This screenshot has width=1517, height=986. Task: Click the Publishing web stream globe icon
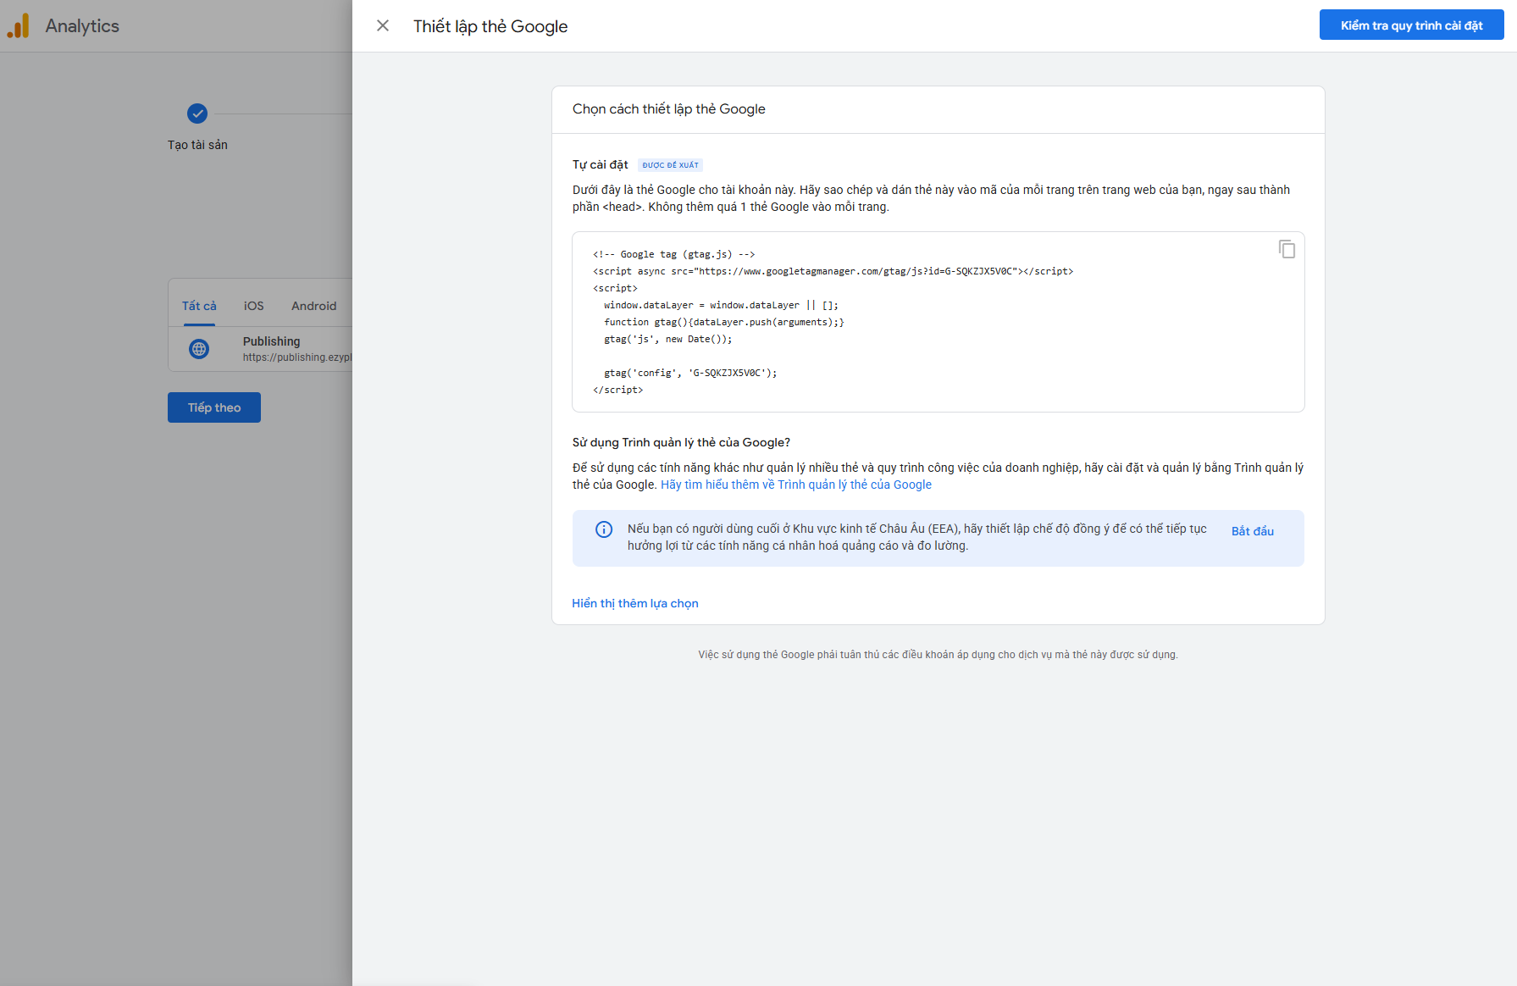click(199, 348)
